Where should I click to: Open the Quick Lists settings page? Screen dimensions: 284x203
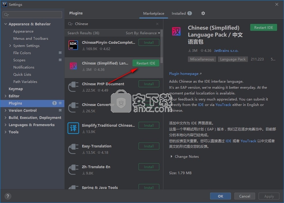click(22, 75)
